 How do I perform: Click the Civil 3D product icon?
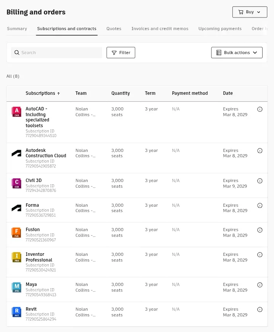tap(16, 184)
